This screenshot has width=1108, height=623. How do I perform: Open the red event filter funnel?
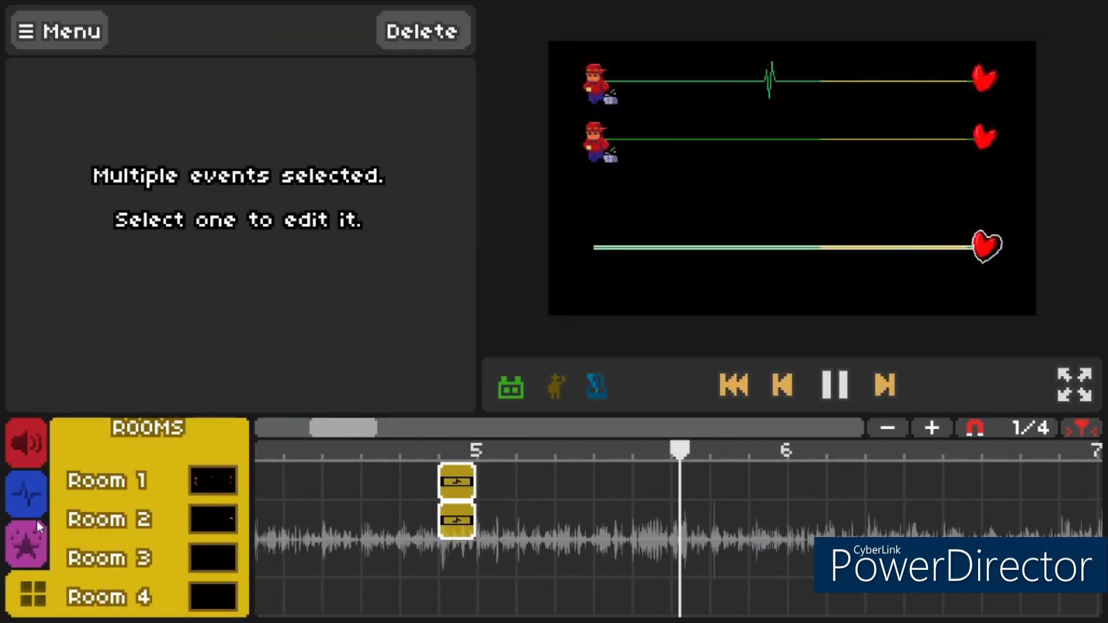[x=1081, y=428]
